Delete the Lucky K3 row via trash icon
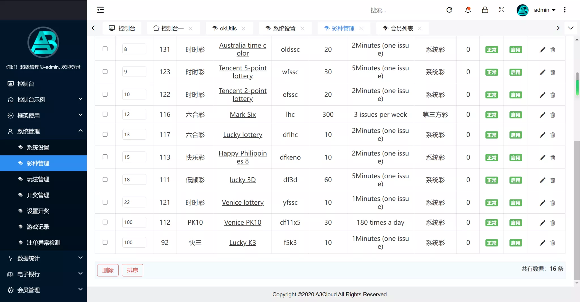Screen dimensions: 580x302 (553, 243)
